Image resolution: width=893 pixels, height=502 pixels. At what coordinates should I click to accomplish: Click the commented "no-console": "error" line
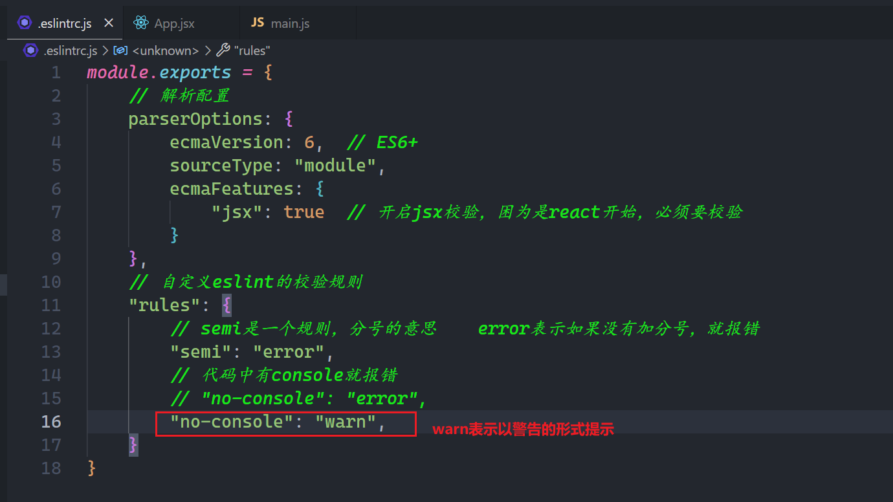(x=298, y=398)
